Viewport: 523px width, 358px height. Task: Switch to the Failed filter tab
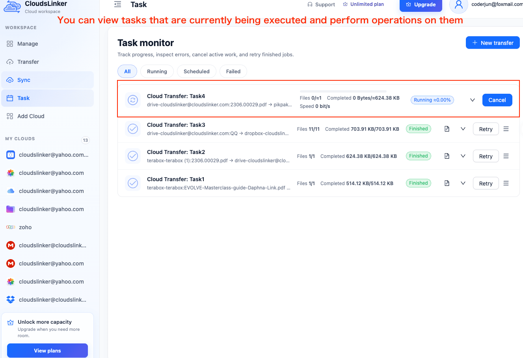233,71
